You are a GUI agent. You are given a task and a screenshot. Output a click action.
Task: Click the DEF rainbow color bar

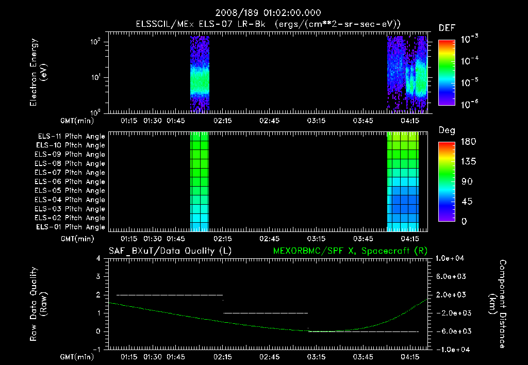click(447, 73)
